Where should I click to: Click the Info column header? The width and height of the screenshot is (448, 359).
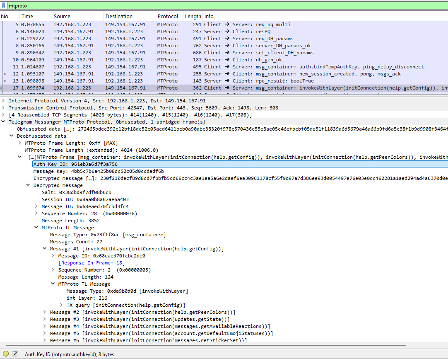click(x=325, y=16)
